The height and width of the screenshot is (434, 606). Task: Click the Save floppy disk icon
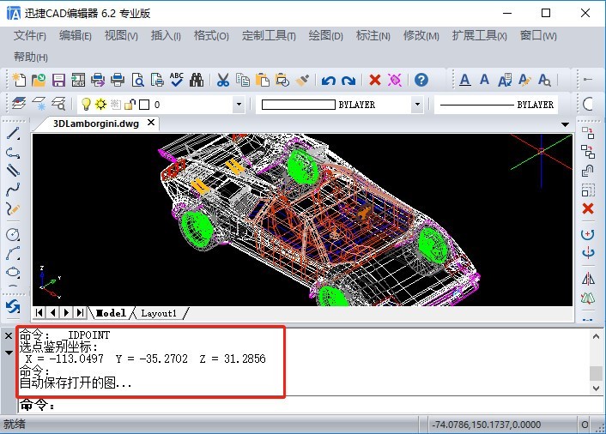(x=58, y=80)
